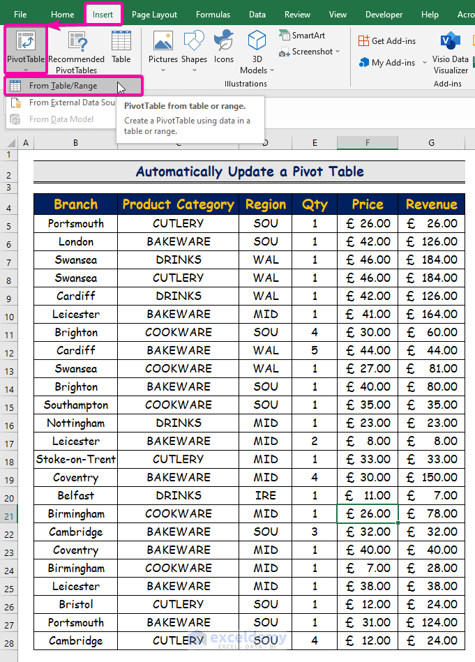Select the 'Belfast' branch cell

tap(75, 496)
